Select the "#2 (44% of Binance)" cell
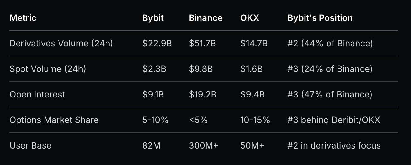The height and width of the screenshot is (165, 411). point(330,43)
